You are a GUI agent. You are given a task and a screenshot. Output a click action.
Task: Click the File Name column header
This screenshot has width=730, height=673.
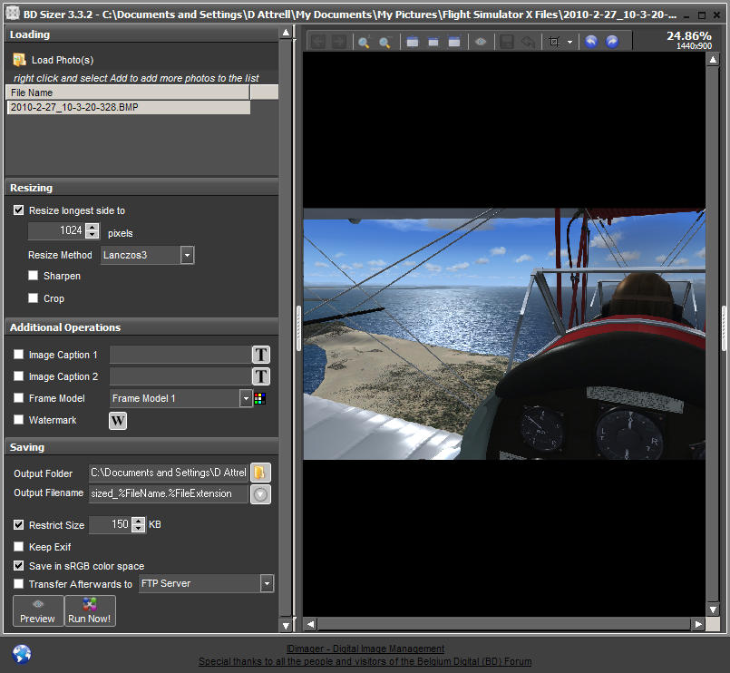click(x=127, y=93)
